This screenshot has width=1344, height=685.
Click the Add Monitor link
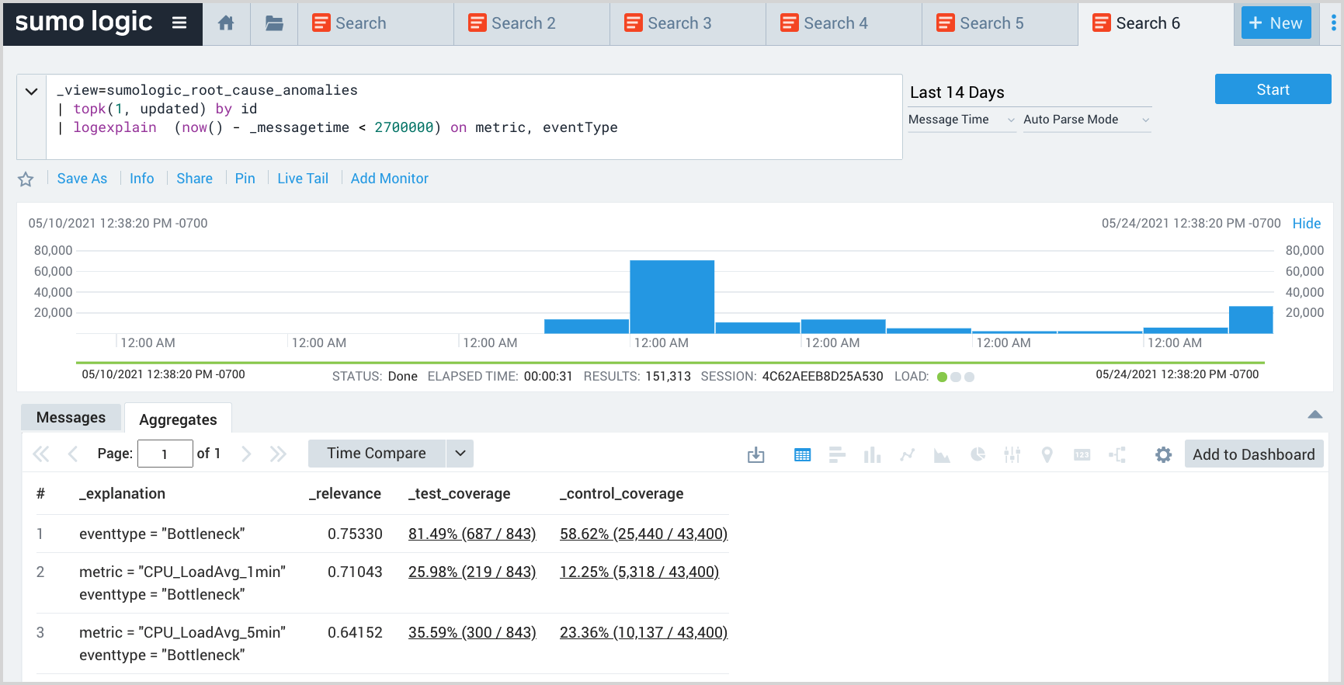click(389, 179)
